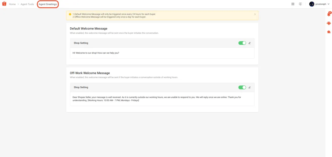Click the yellow notice text about 24 hours

point(114,14)
